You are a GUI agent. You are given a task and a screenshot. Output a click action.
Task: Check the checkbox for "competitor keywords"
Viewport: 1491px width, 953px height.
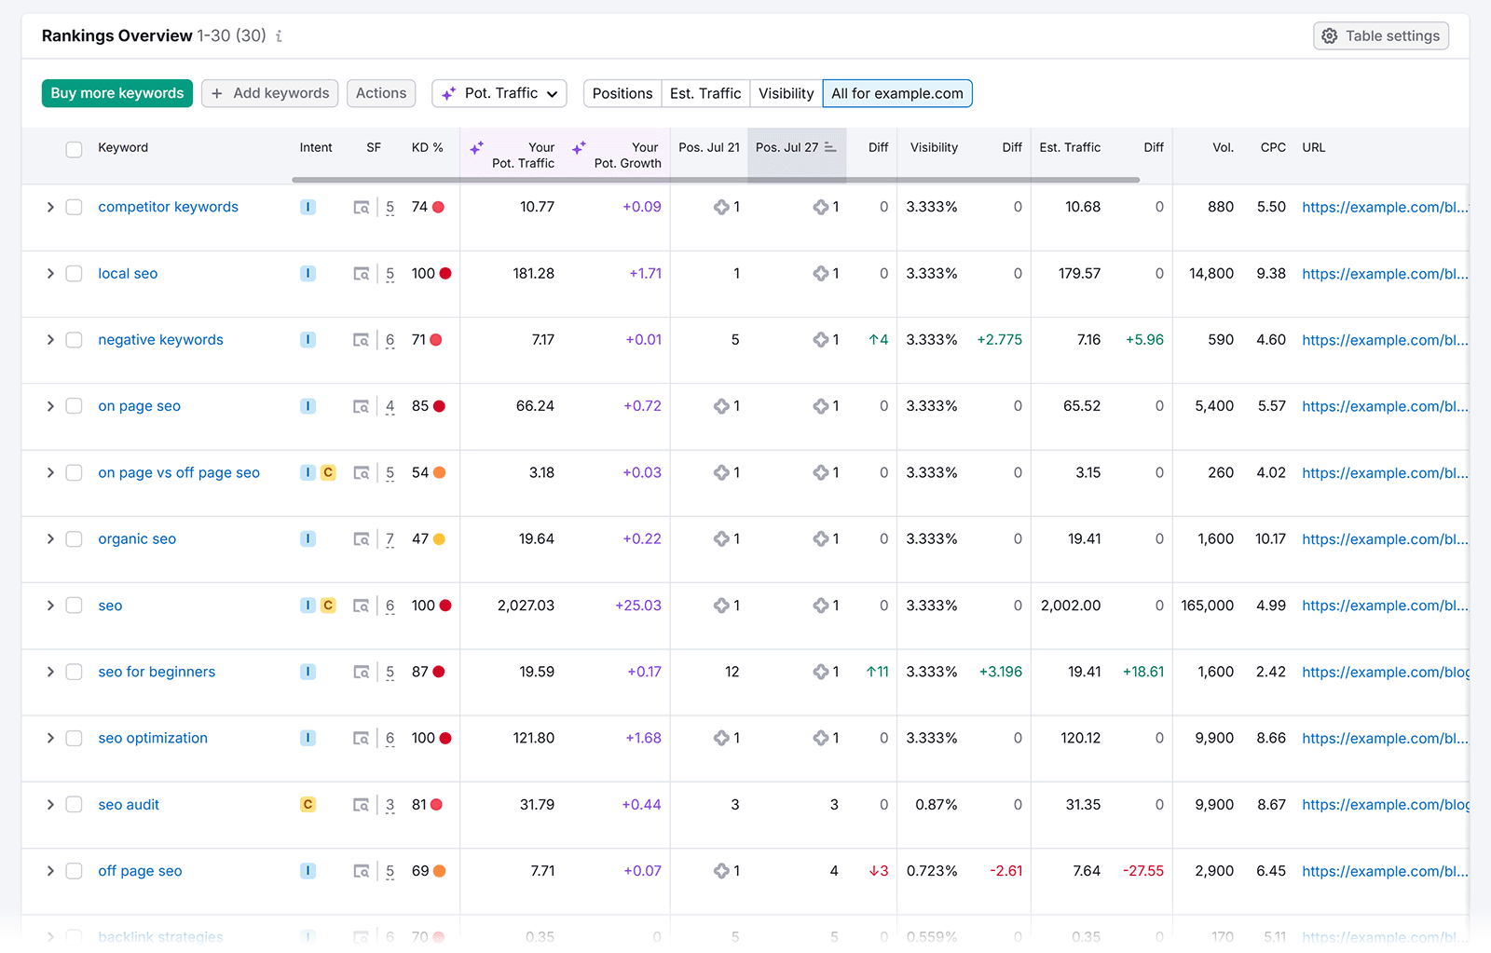(74, 207)
